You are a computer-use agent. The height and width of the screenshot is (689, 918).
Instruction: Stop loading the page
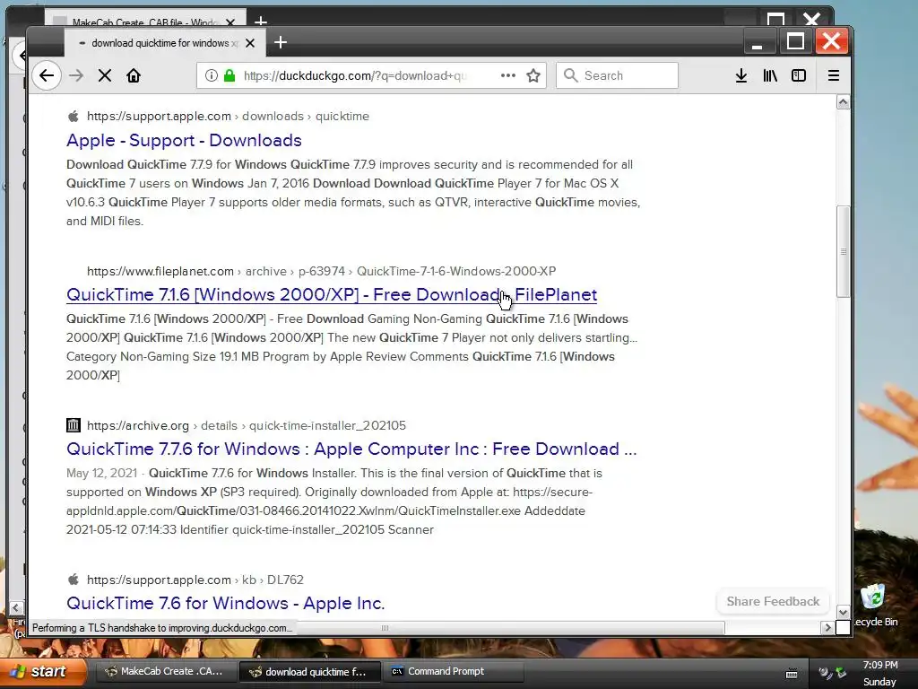coord(105,75)
